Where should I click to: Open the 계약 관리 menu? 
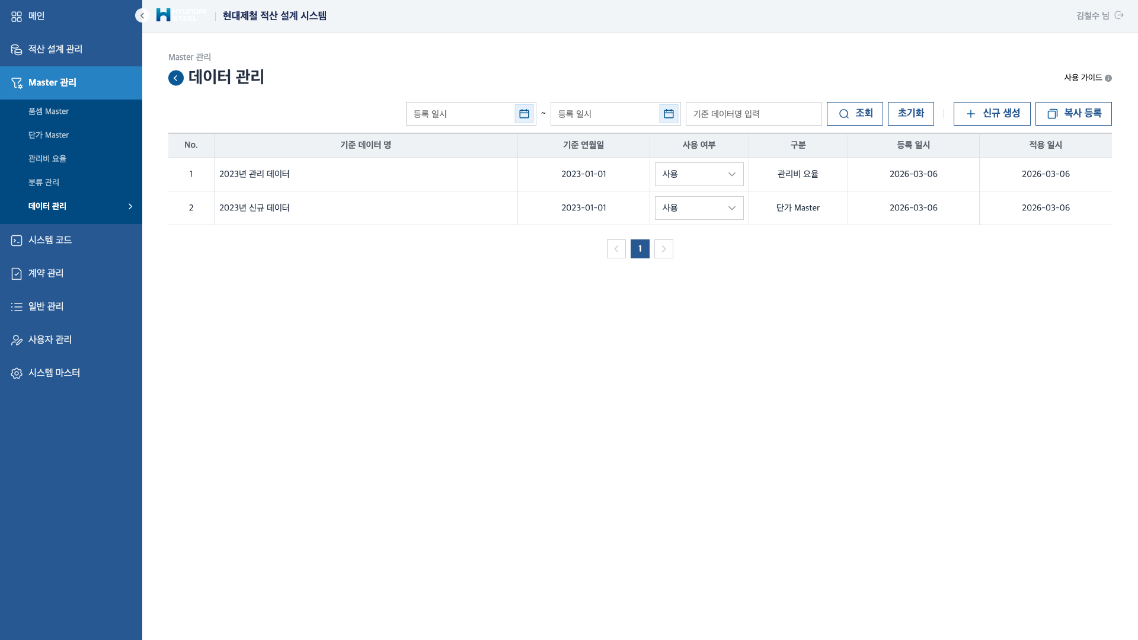[46, 273]
